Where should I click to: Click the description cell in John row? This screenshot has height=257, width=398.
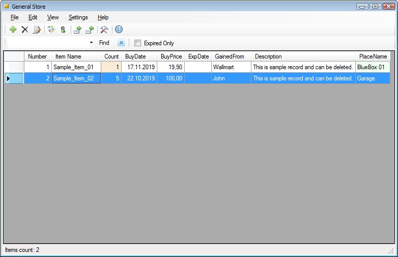pos(303,78)
